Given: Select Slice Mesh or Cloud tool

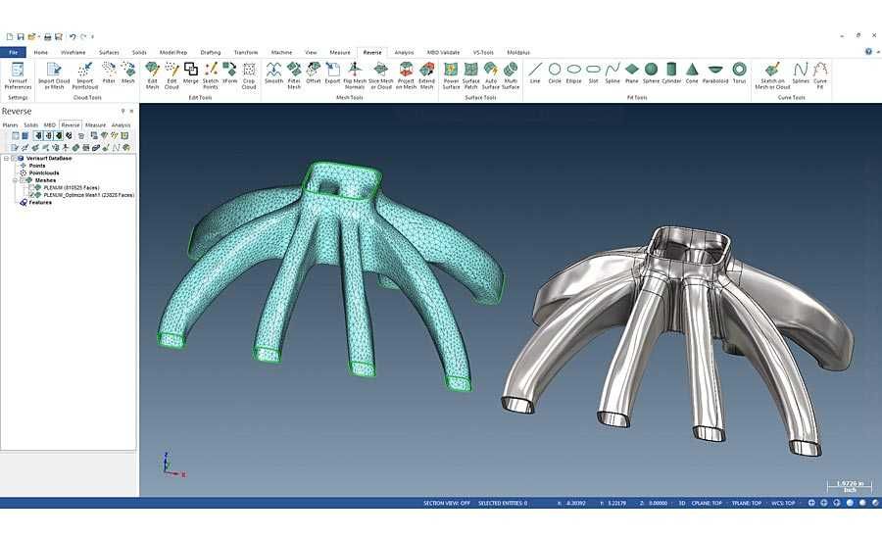Looking at the screenshot, I should (381, 75).
